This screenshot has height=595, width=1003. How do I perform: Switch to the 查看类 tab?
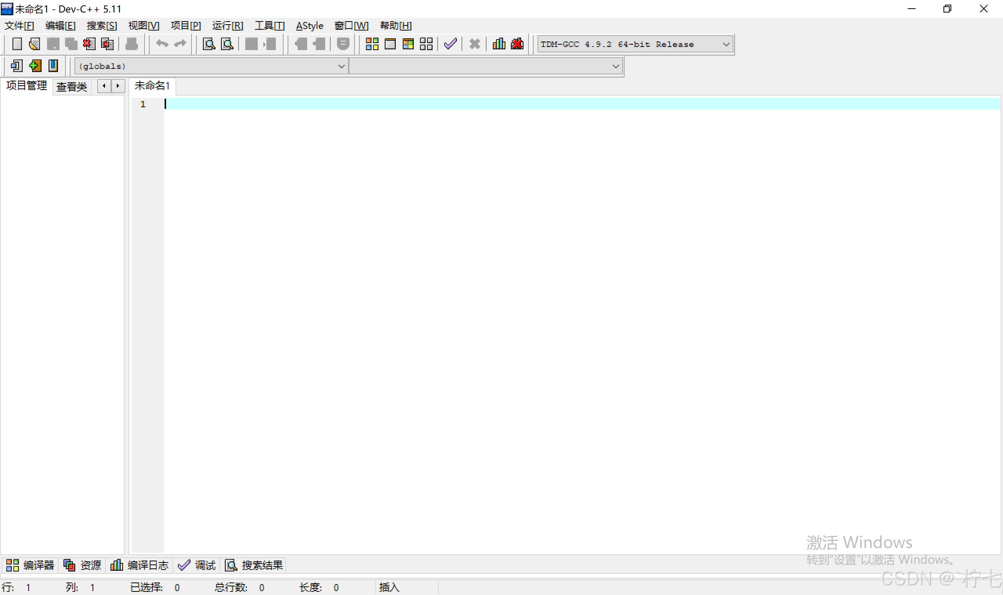tap(71, 87)
